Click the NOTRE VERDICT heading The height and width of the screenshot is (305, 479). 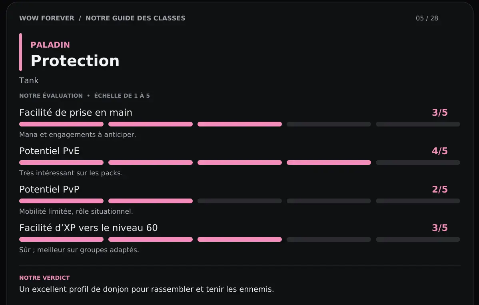44,278
